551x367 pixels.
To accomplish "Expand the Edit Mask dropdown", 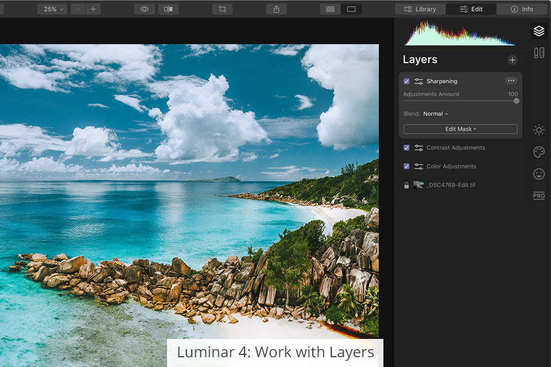I will pos(460,129).
